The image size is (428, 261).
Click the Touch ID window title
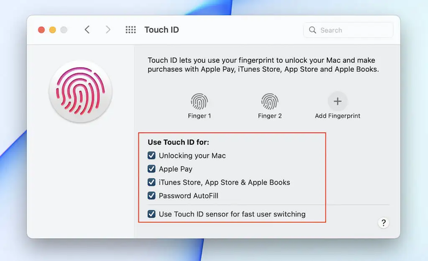coord(161,30)
